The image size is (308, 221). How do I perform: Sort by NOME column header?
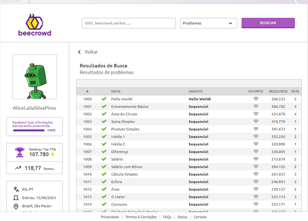click(x=115, y=91)
